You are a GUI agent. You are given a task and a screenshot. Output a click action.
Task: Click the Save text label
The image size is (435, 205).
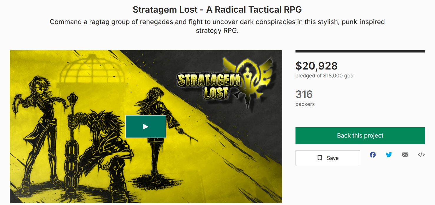pos(333,158)
